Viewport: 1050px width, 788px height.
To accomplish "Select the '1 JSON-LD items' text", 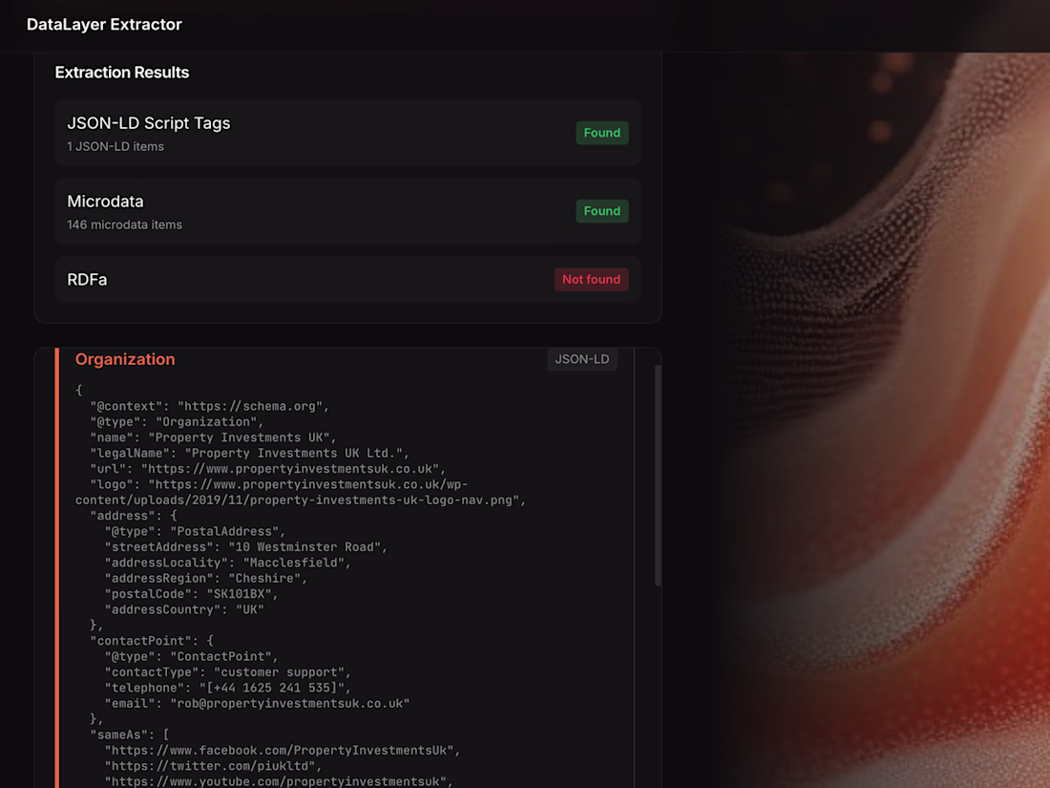I will [115, 147].
